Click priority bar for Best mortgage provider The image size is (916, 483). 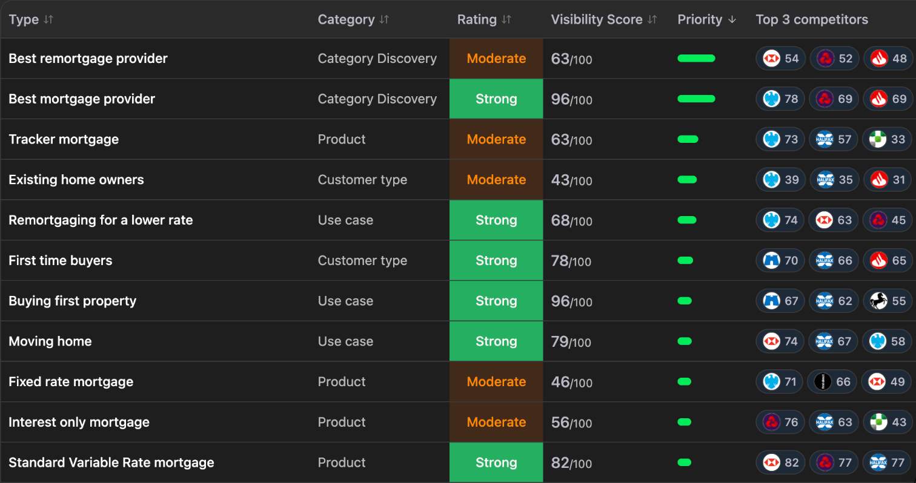[x=696, y=99]
